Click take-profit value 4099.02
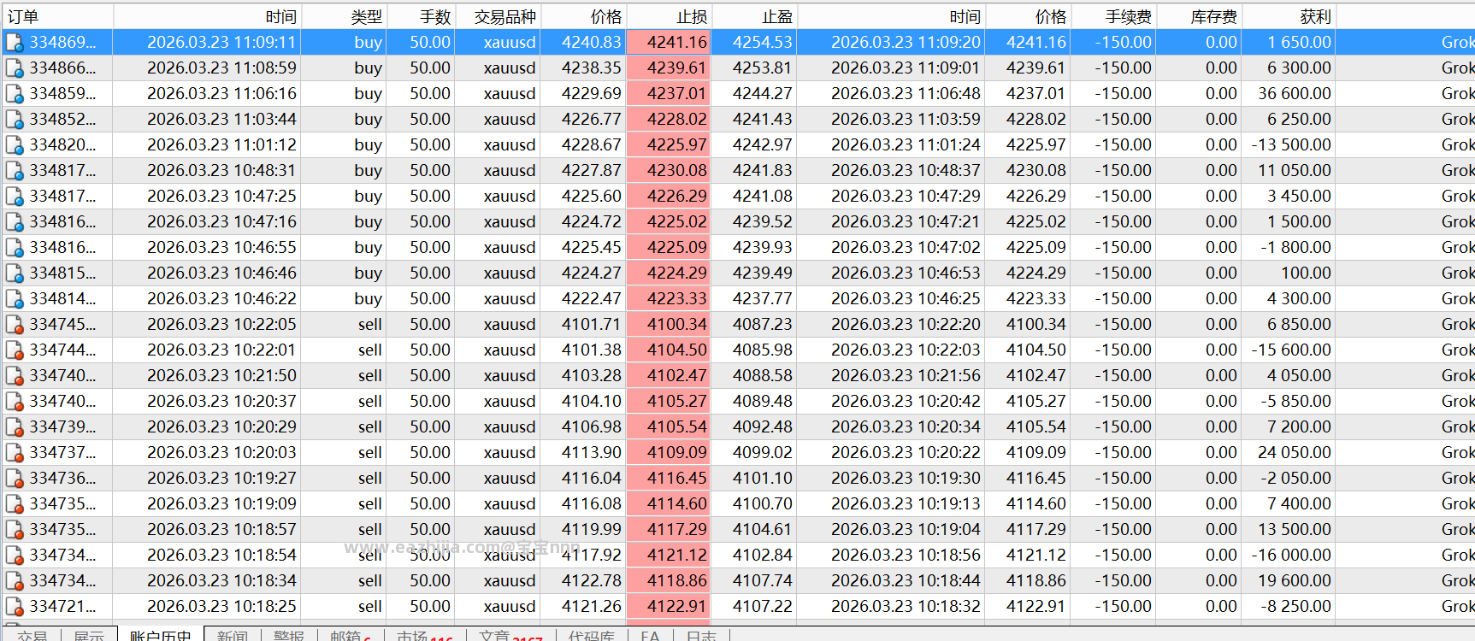The width and height of the screenshot is (1475, 641). (762, 452)
